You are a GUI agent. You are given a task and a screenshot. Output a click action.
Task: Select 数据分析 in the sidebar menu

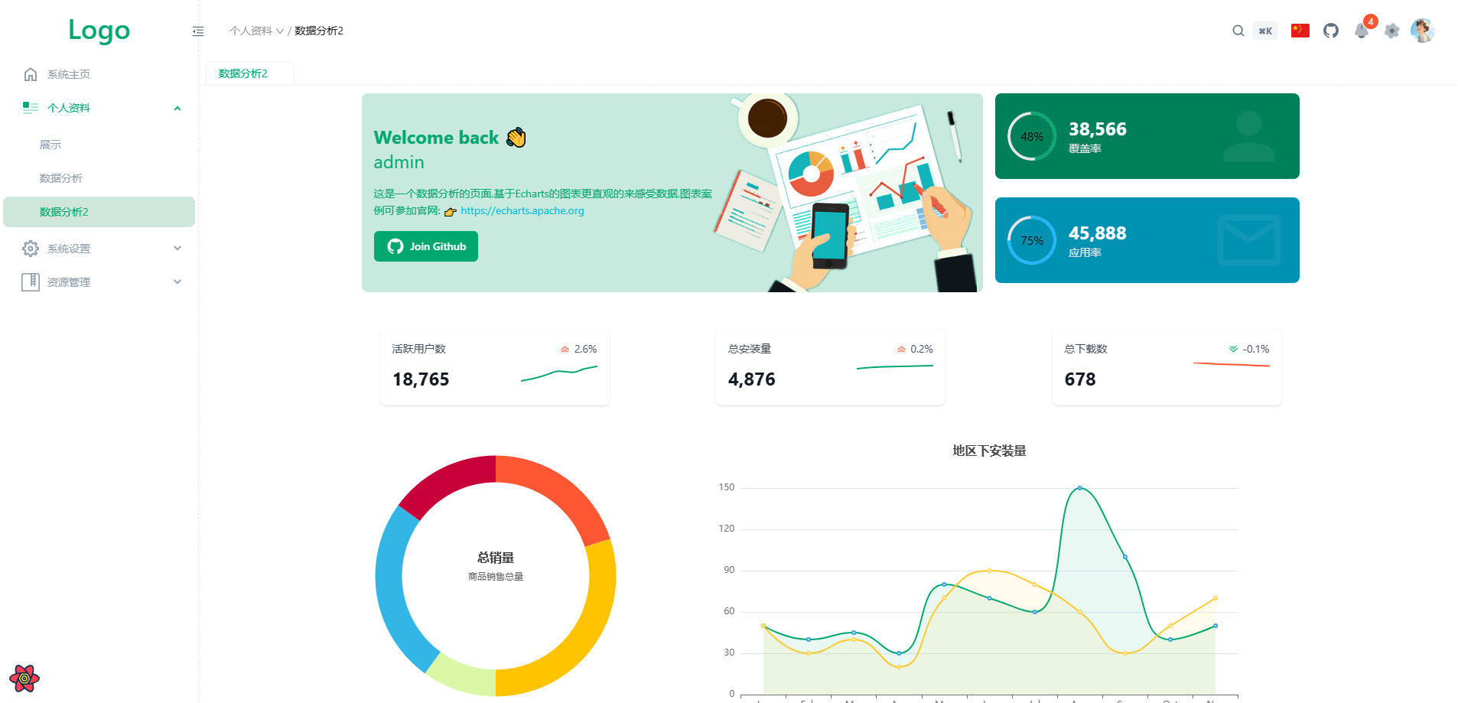tap(60, 177)
